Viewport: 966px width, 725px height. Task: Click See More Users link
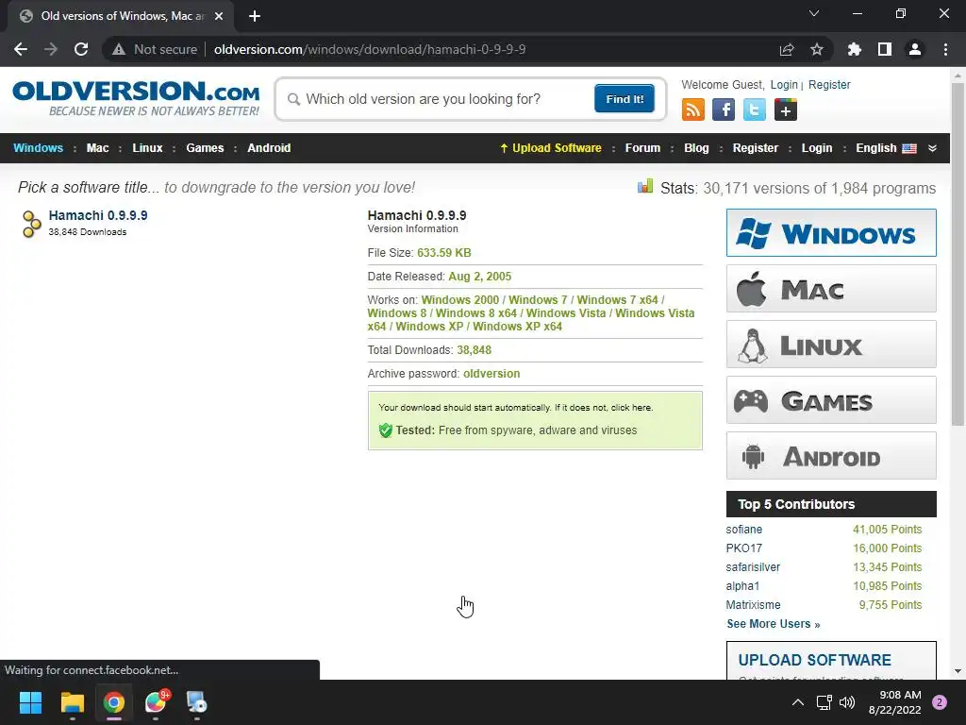774,624
